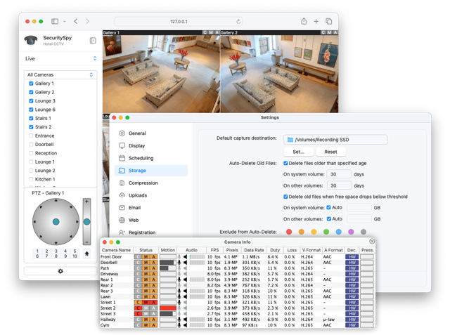This screenshot has width=450, height=335.
Task: Select the Storage settings pane
Action: (151, 171)
